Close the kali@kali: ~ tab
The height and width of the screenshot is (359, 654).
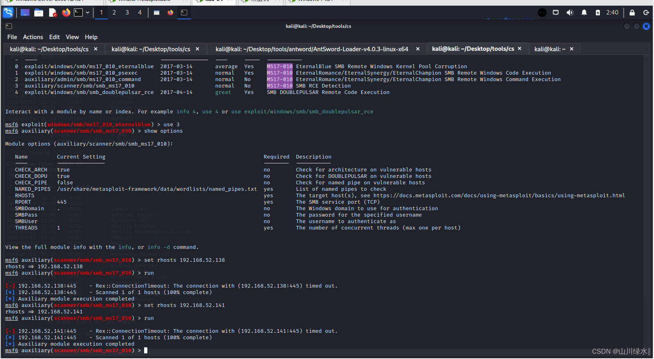point(572,49)
